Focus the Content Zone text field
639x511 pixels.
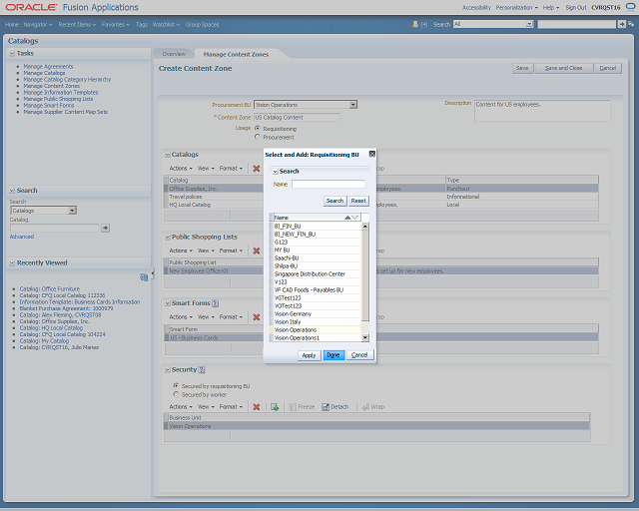tap(297, 118)
